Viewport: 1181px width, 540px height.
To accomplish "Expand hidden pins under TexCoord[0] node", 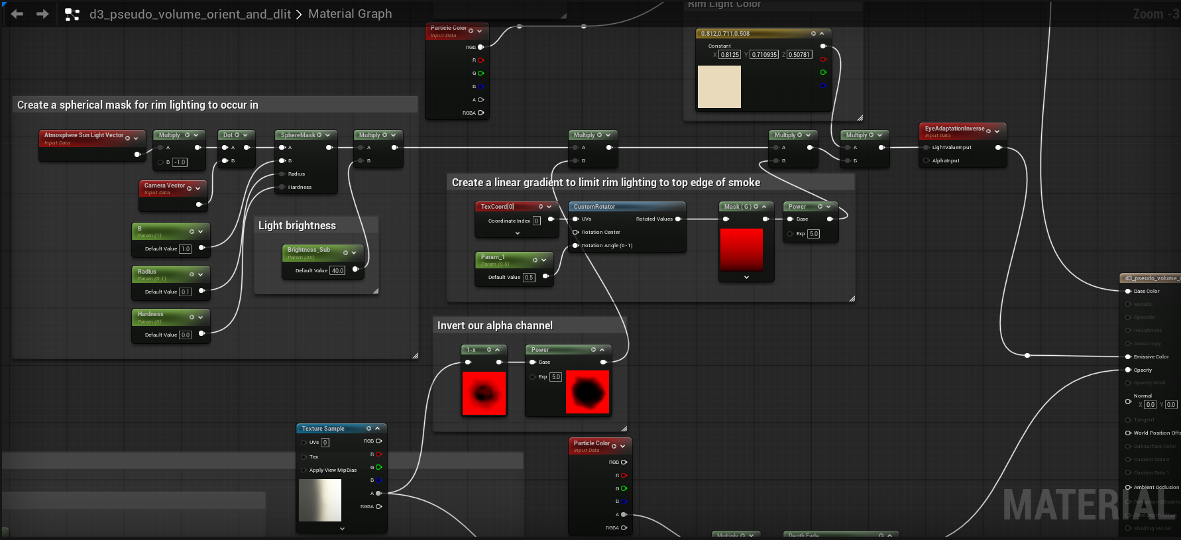I will [x=517, y=233].
